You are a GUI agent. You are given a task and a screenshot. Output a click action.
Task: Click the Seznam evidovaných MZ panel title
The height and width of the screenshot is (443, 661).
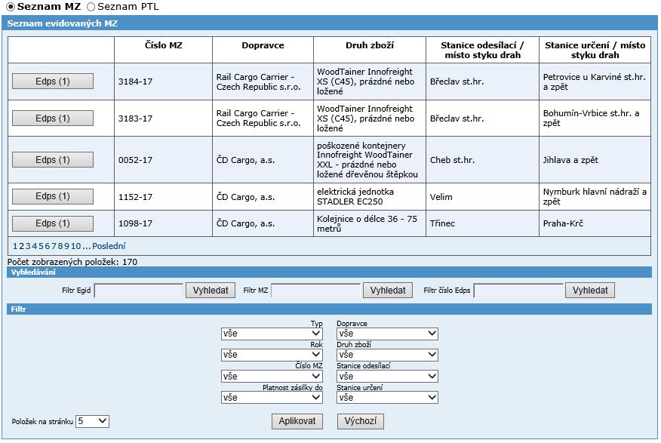pyautogui.click(x=63, y=23)
